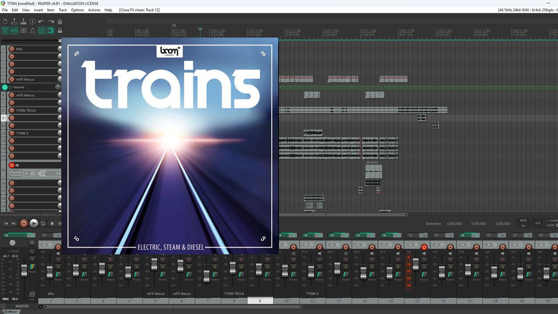
Task: Arm record on track 5 reFX Nexus
Action: (12, 79)
